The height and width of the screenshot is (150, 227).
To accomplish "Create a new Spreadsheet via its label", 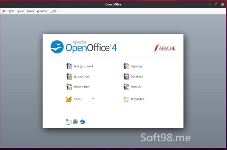I will point(81,77).
